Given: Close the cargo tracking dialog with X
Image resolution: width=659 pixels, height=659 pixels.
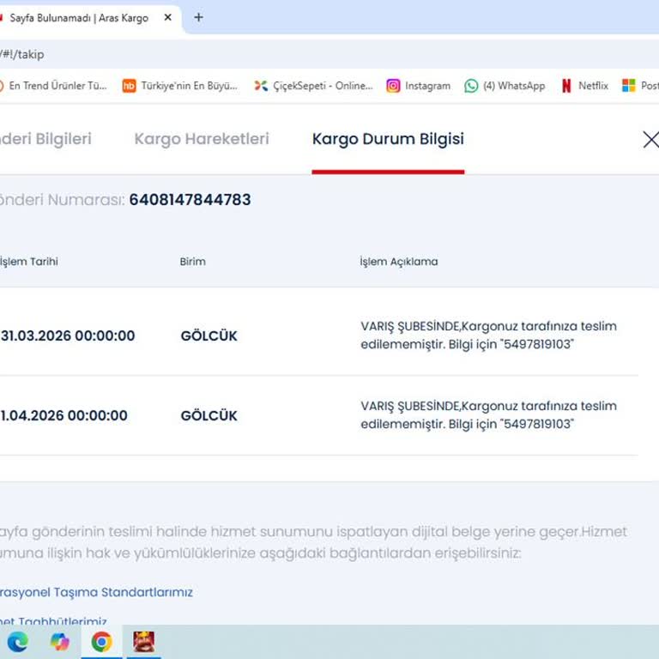Looking at the screenshot, I should [x=651, y=140].
